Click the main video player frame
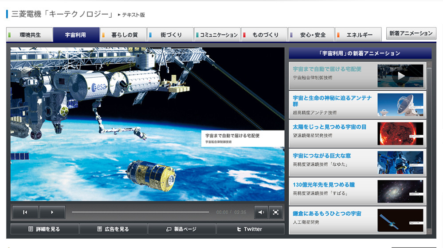Image resolution: width=443 pixels, height=248 pixels. coord(148,124)
